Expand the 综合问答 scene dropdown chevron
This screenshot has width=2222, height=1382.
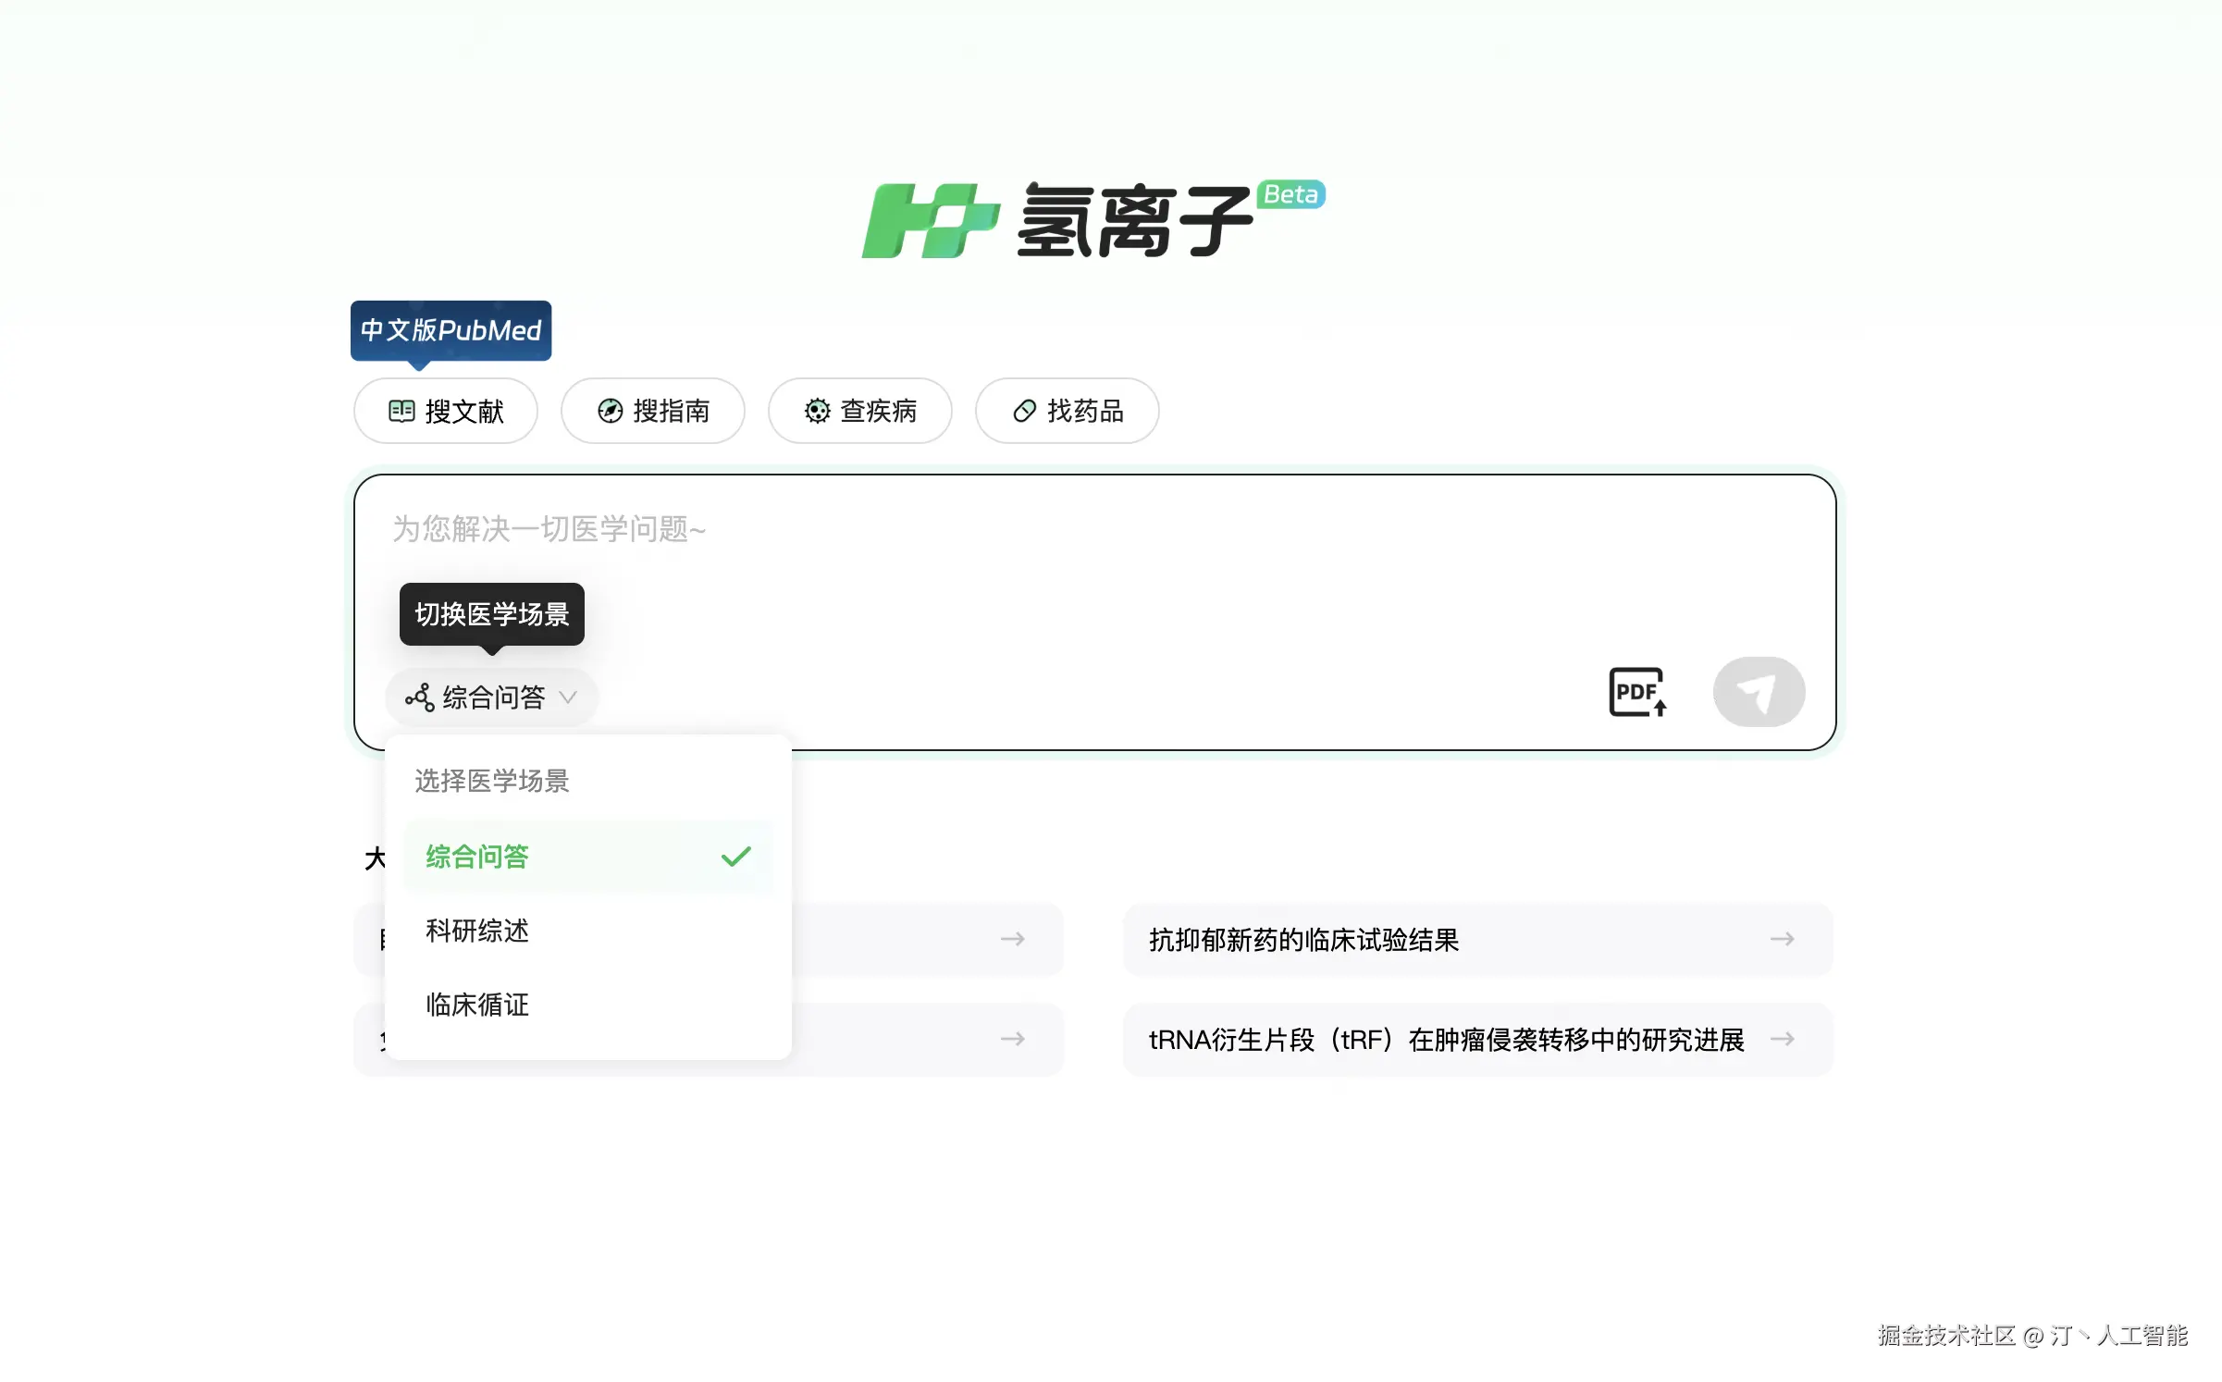pos(571,699)
